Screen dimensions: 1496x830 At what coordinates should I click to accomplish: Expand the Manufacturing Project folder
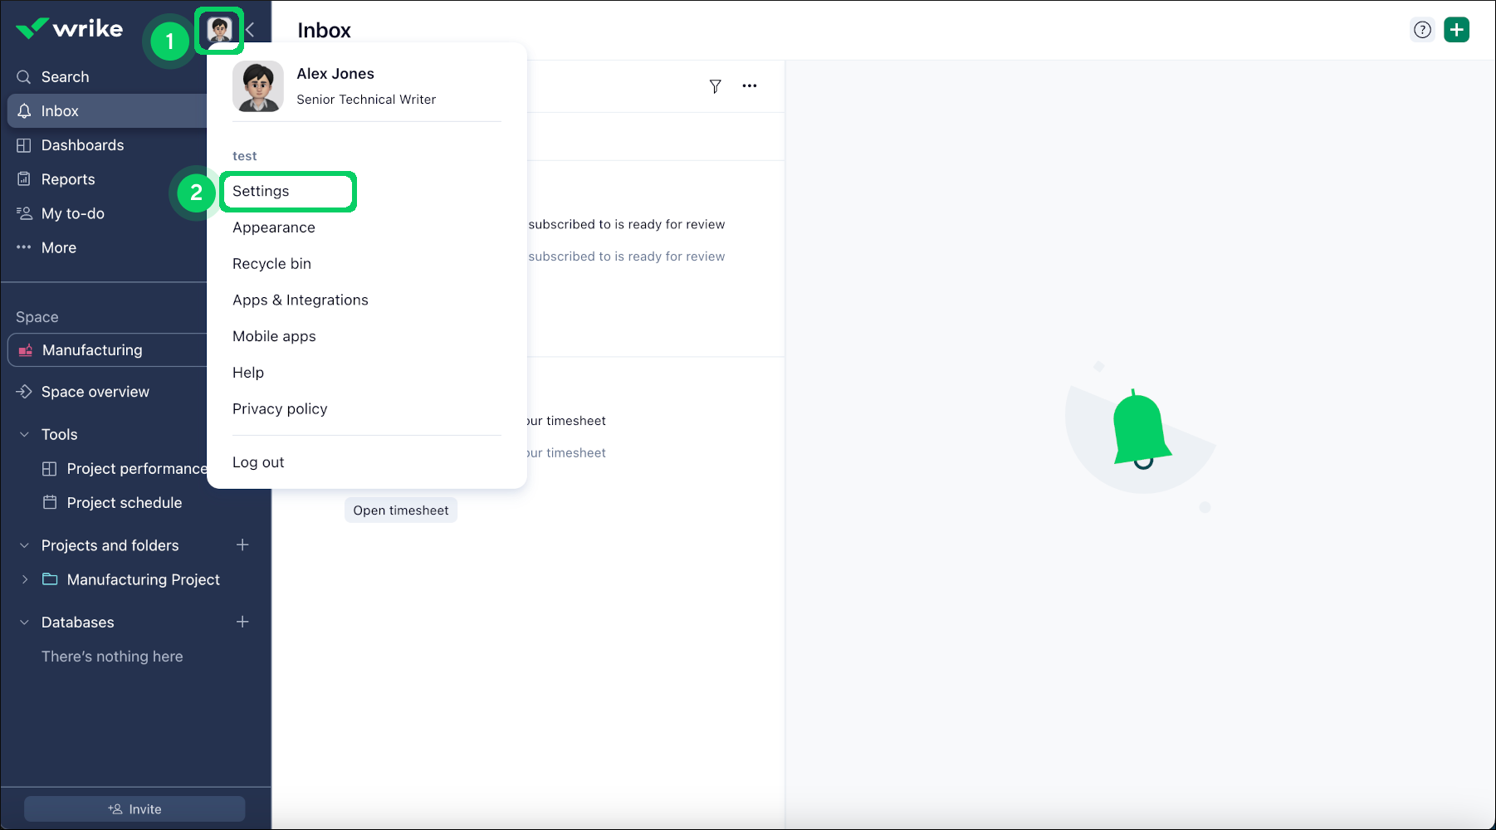click(x=24, y=579)
